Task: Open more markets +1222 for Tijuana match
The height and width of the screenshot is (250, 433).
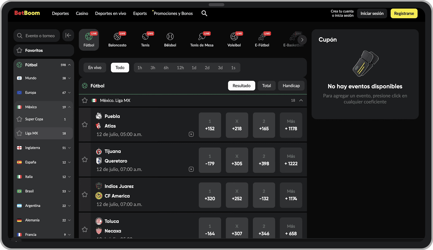Action: pos(291,160)
